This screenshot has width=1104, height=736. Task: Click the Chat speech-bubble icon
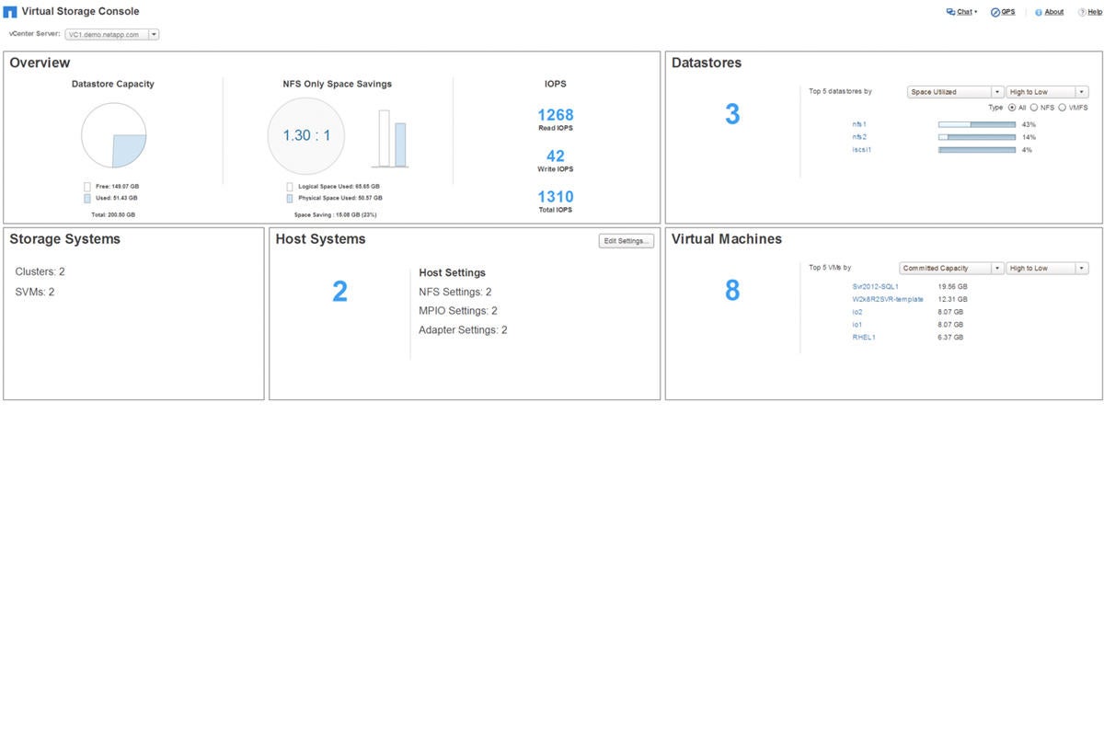click(x=950, y=12)
